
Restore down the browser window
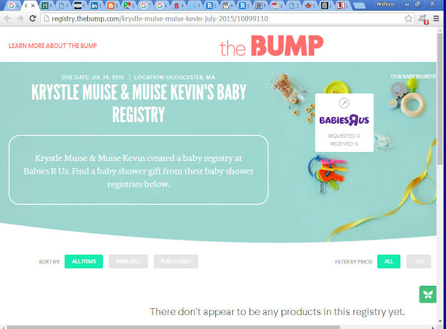point(417,4)
